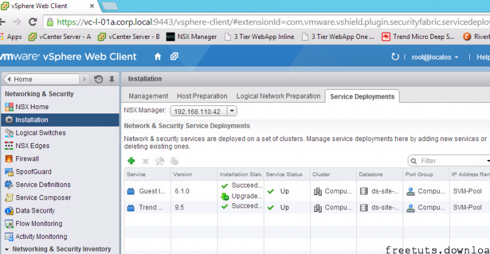
Task: Click the SpoofGuard icon
Action: click(9, 172)
